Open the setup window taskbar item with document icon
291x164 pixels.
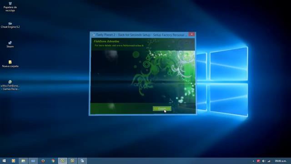(x=82, y=161)
